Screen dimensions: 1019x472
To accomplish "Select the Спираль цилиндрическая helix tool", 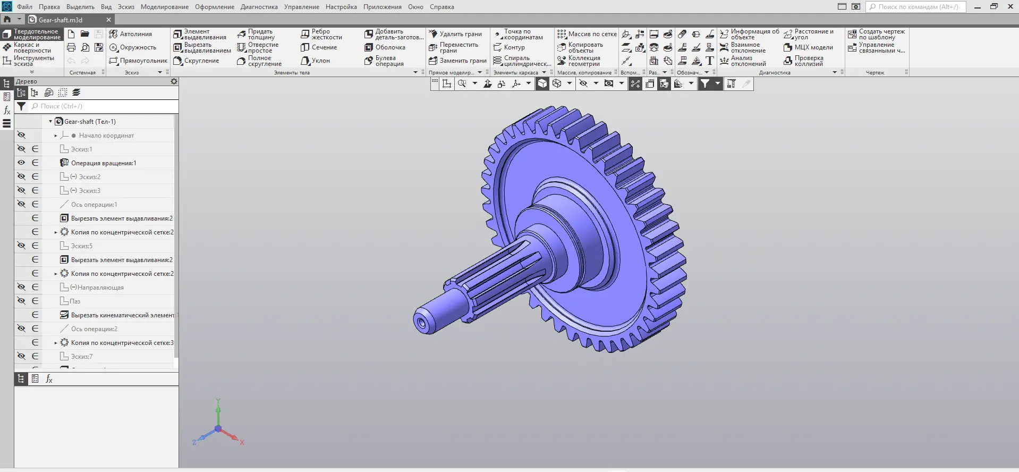I will pyautogui.click(x=522, y=61).
